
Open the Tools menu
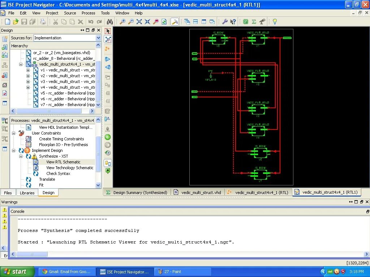(105, 13)
